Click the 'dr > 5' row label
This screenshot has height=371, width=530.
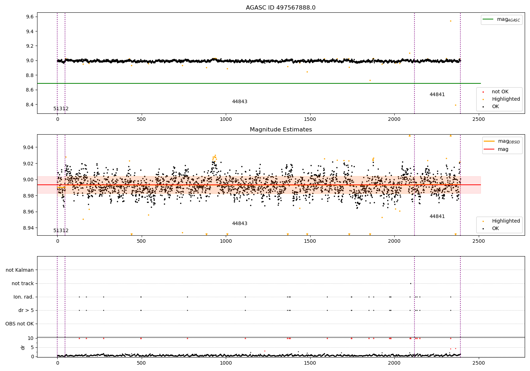[x=26, y=311]
